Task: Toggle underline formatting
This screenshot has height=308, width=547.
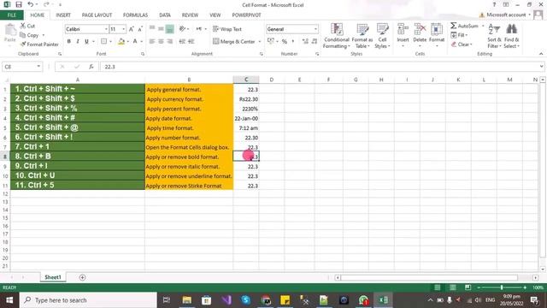Action: (86, 42)
